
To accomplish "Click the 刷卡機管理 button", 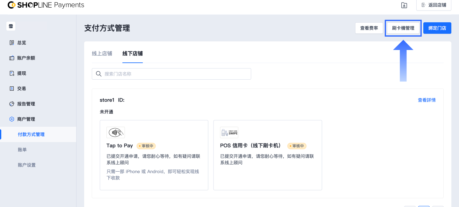I will pyautogui.click(x=403, y=28).
